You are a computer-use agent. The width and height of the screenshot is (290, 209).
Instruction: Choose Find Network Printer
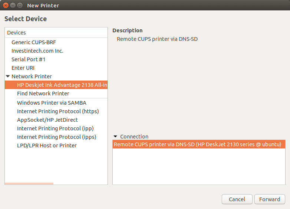pos(43,94)
